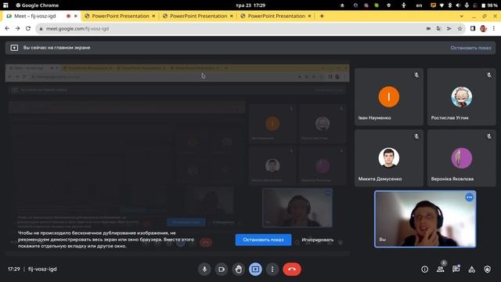Click your own video tile labeled Вы
Screen dimensions: 501x282
click(x=425, y=219)
